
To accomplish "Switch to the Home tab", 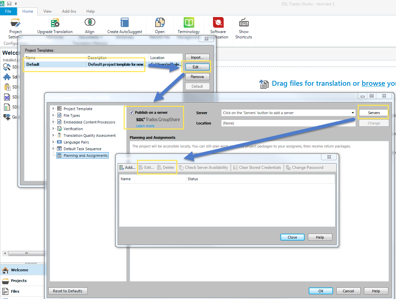I will [x=28, y=11].
